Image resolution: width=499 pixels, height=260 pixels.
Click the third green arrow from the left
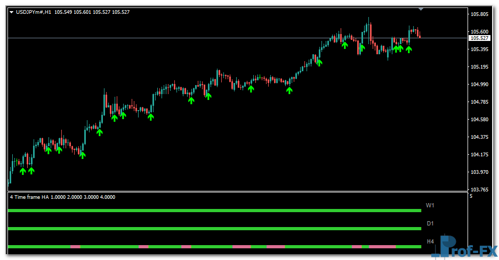click(49, 150)
